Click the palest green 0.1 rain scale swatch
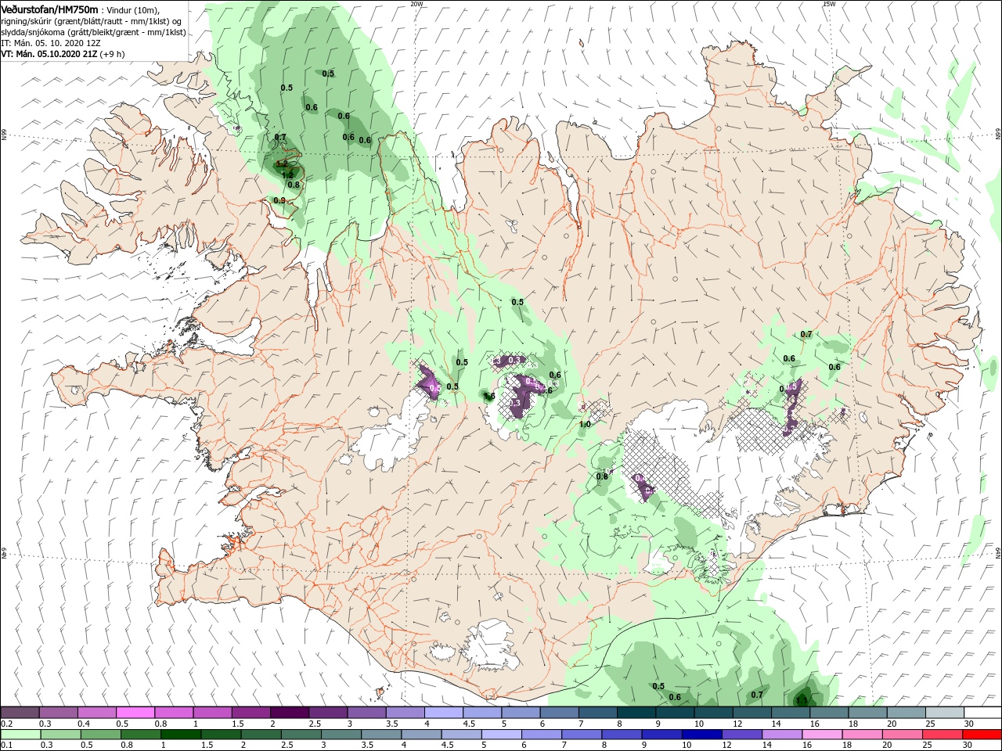Image resolution: width=1002 pixels, height=751 pixels. click(20, 735)
